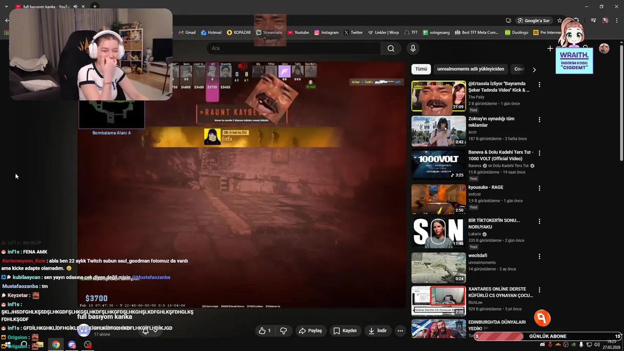
Task: Open 'Bayramda Şeker Tadında' video thumbnail
Action: 439,96
